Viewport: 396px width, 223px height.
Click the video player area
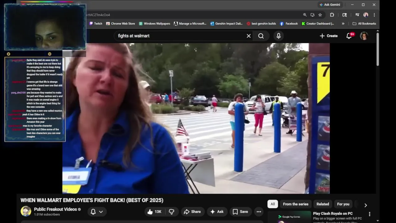click(x=196, y=118)
